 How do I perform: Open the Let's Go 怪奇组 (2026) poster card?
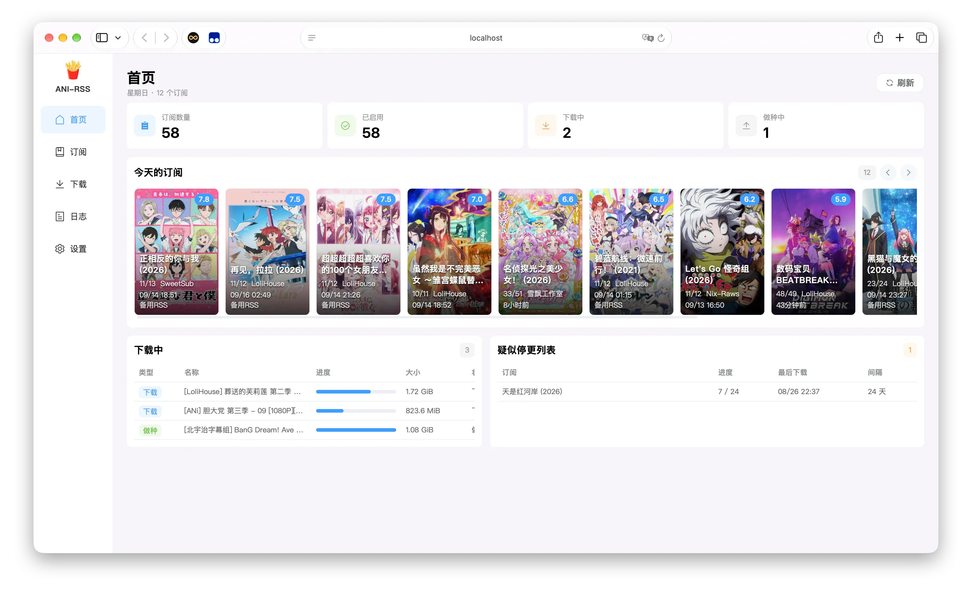click(722, 251)
